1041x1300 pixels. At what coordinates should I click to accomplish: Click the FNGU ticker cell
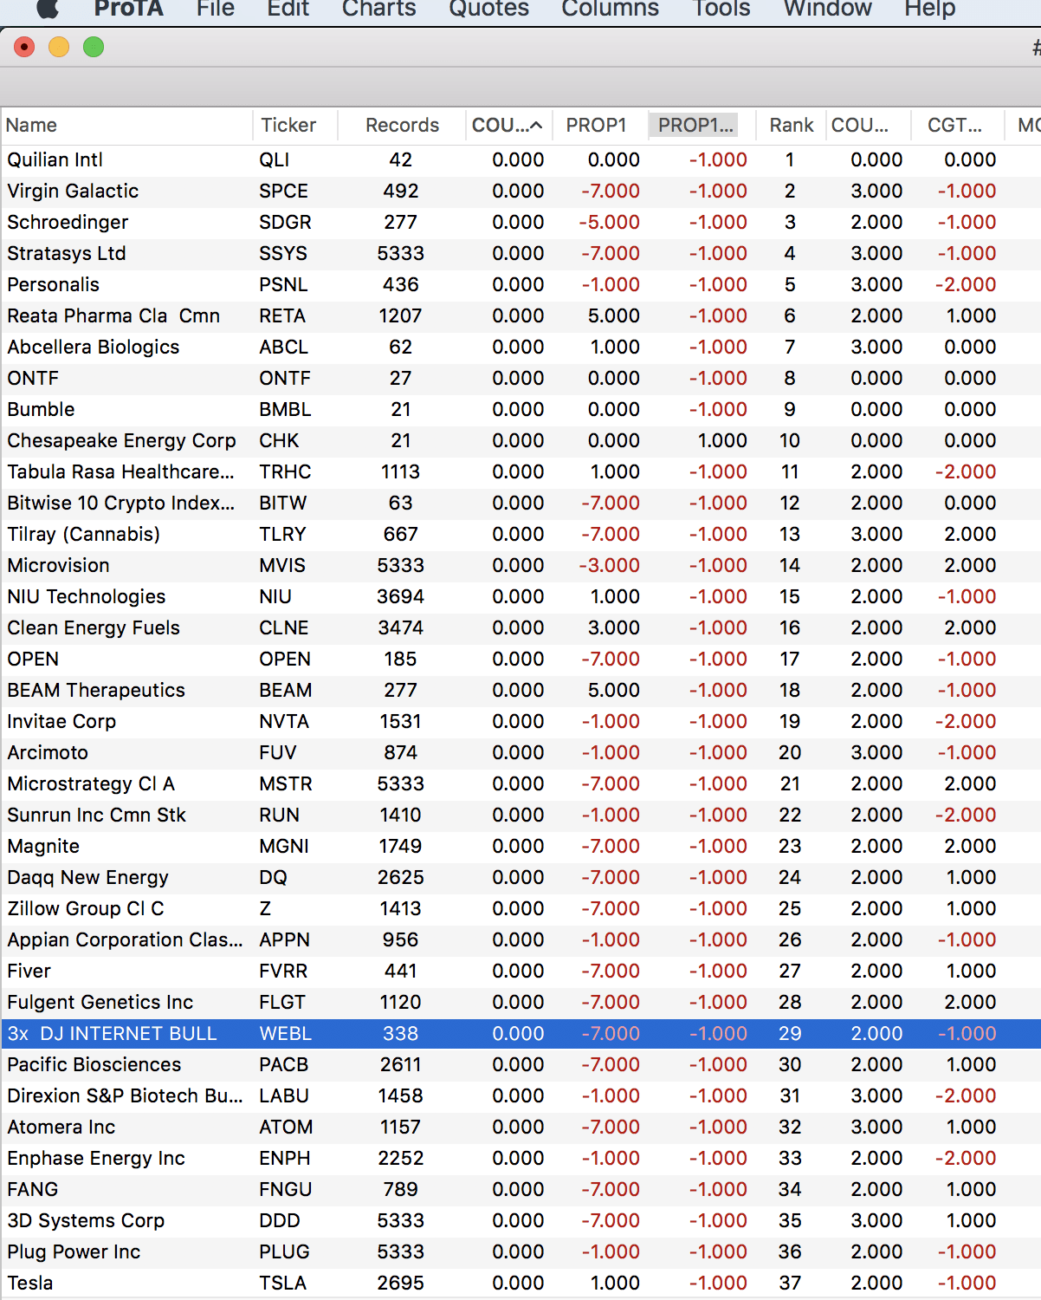(x=285, y=1190)
